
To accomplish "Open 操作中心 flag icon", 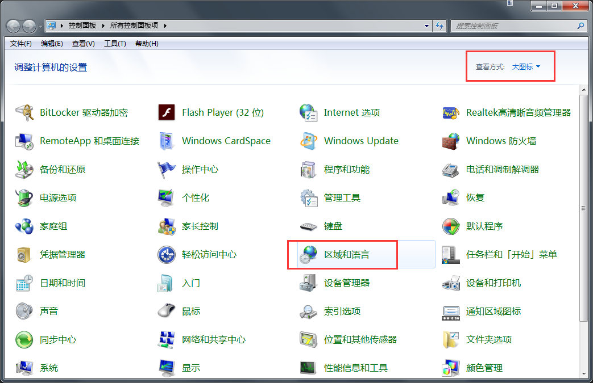I will [167, 170].
